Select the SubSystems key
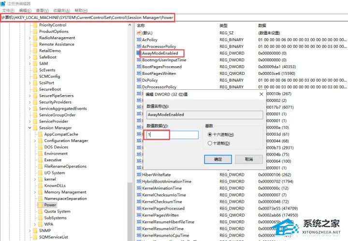 tap(55, 218)
